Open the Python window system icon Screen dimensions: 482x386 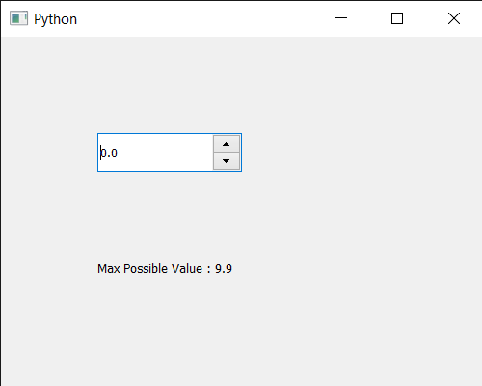pyautogui.click(x=18, y=18)
